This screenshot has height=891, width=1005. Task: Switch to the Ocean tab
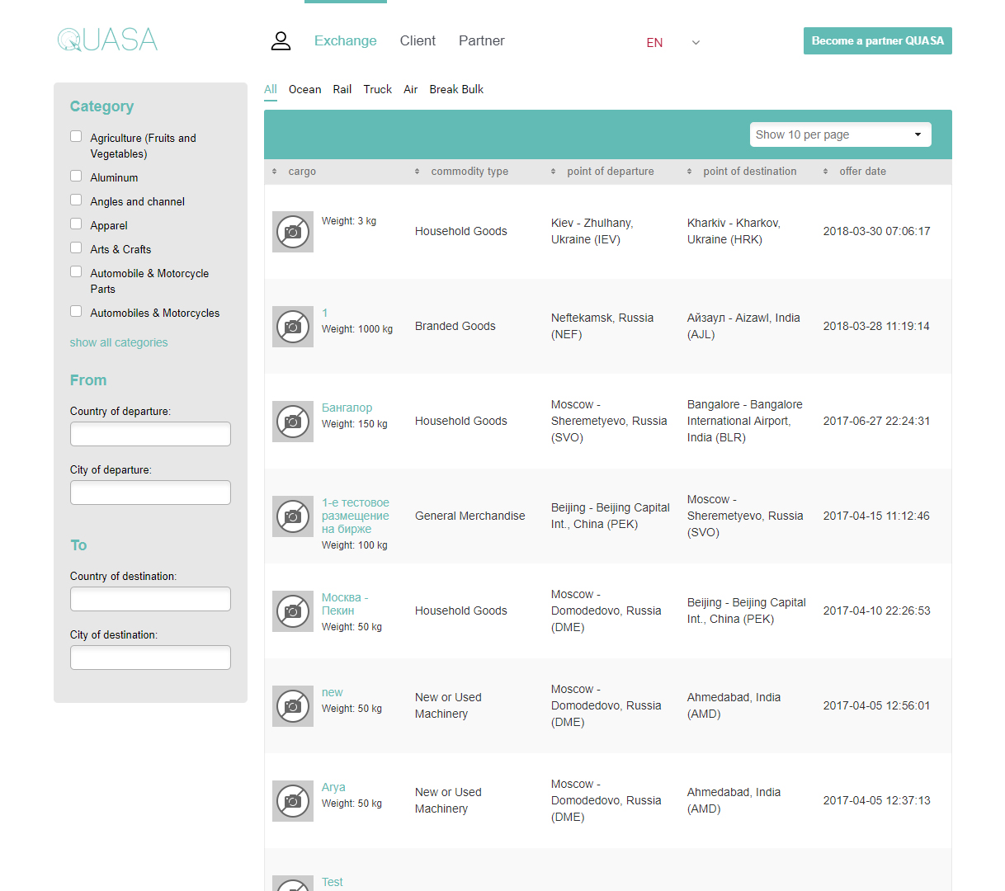pyautogui.click(x=304, y=89)
